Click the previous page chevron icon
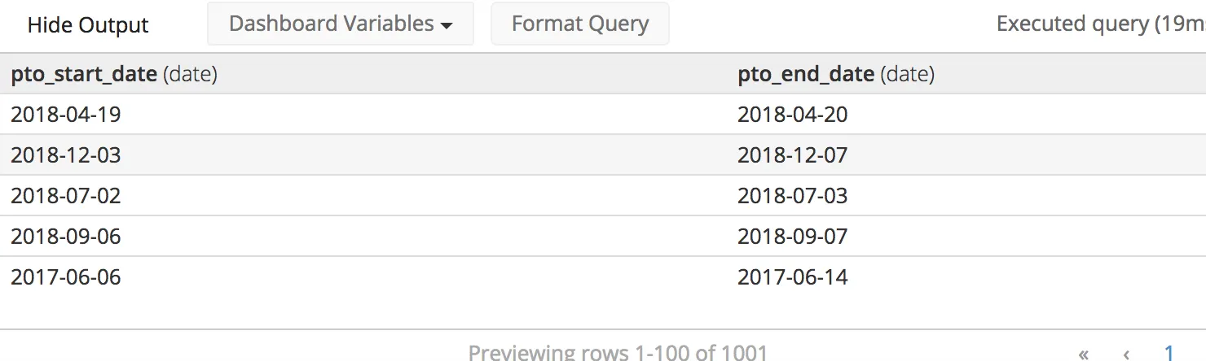 coord(1126,354)
